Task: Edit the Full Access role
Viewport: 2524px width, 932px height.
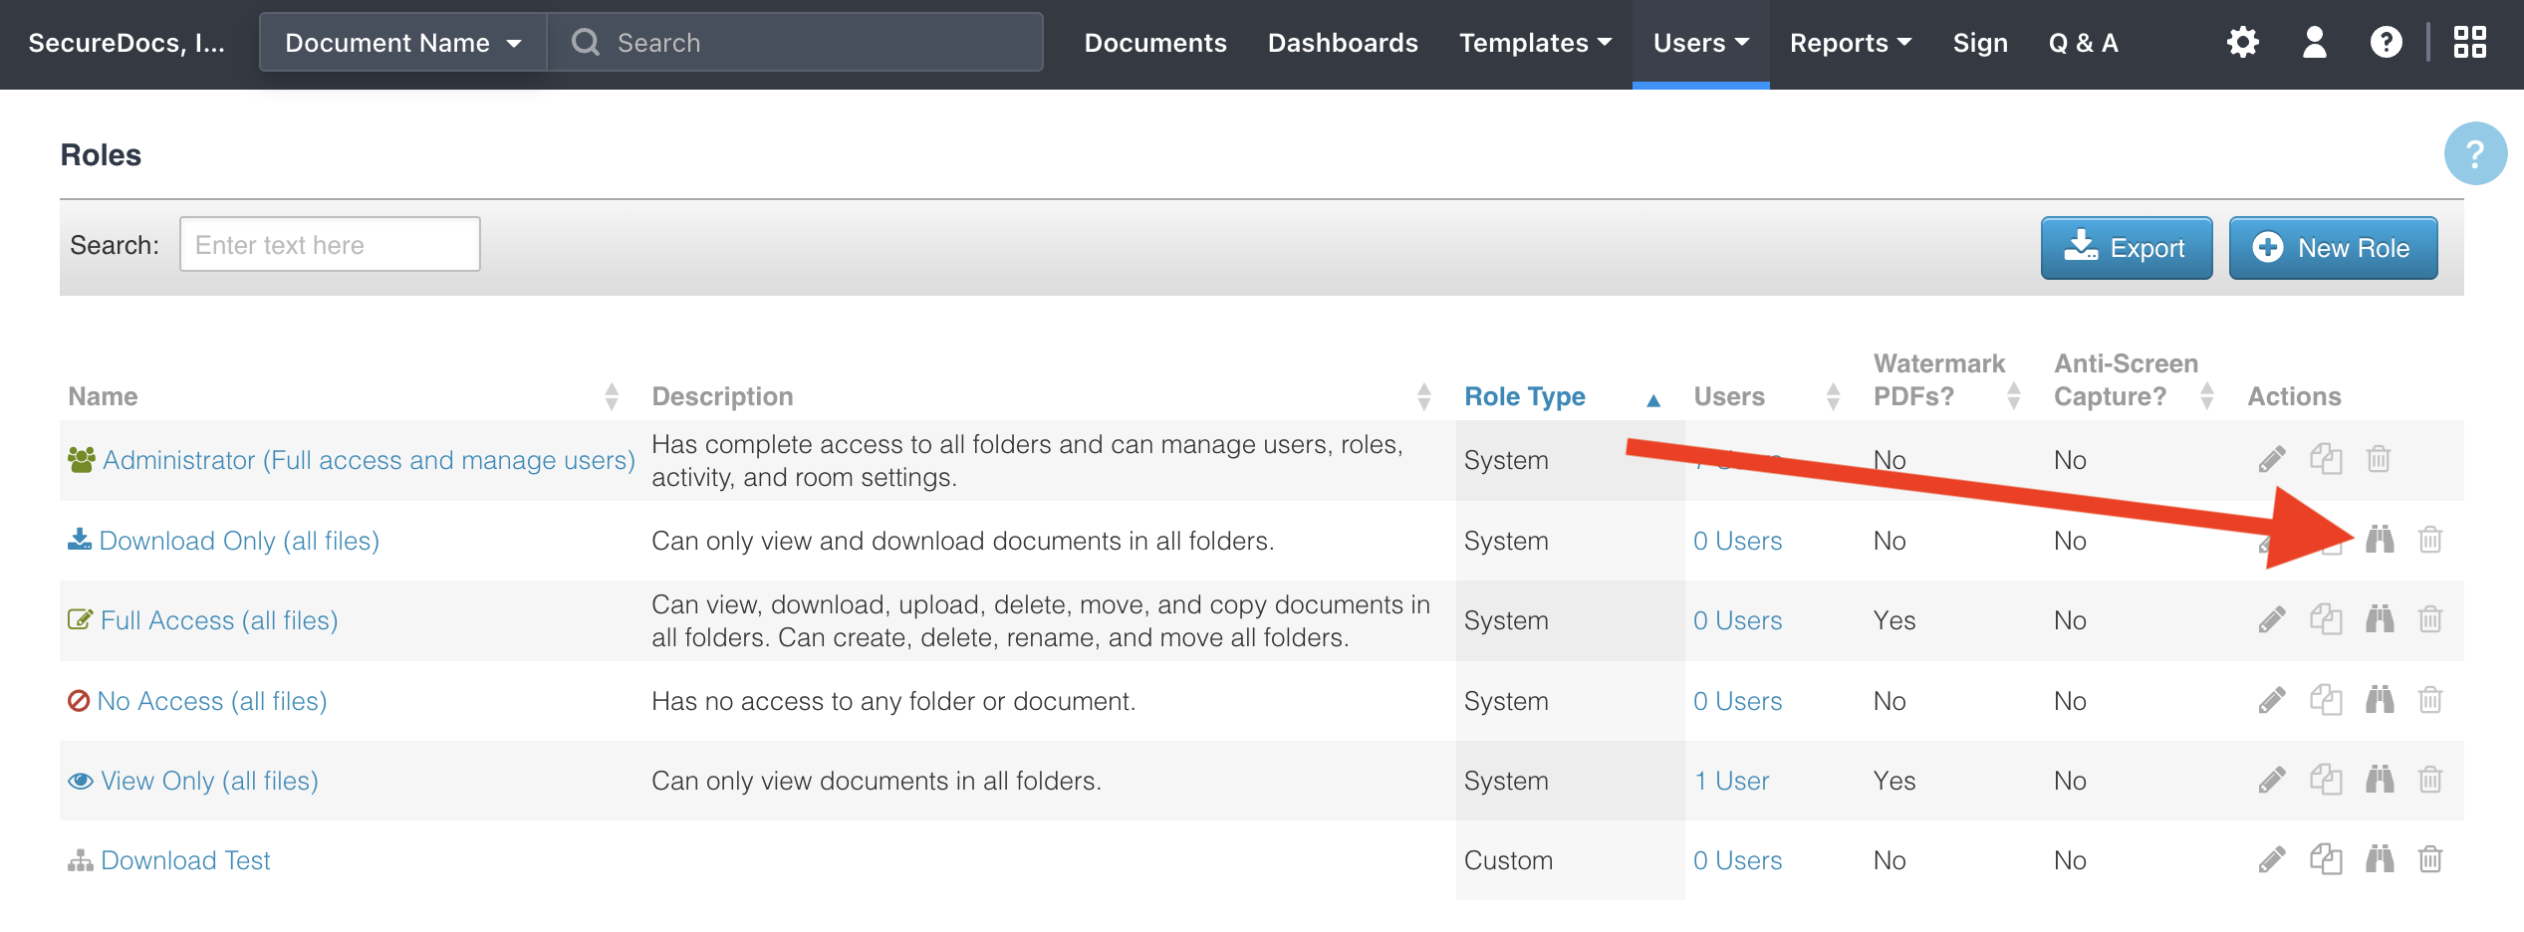Action: [2272, 619]
